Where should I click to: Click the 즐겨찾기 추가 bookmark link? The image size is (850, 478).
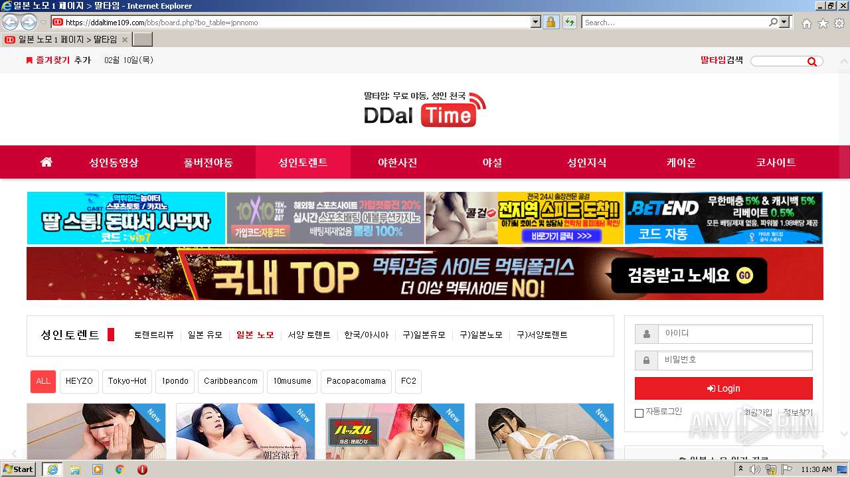[58, 60]
